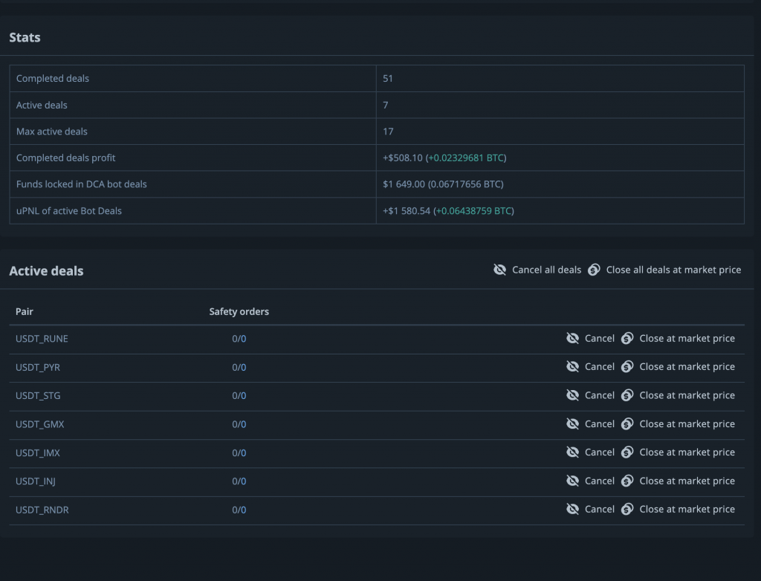Screen dimensions: 761x581
Task: Open the USDT_RUNE pair link
Action: click(x=42, y=339)
